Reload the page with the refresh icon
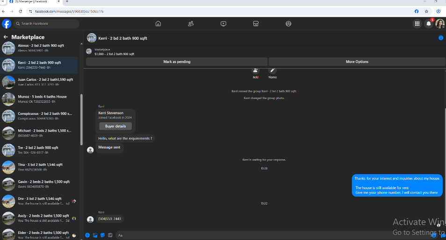Screen dimensions: 446x240 point(20,11)
